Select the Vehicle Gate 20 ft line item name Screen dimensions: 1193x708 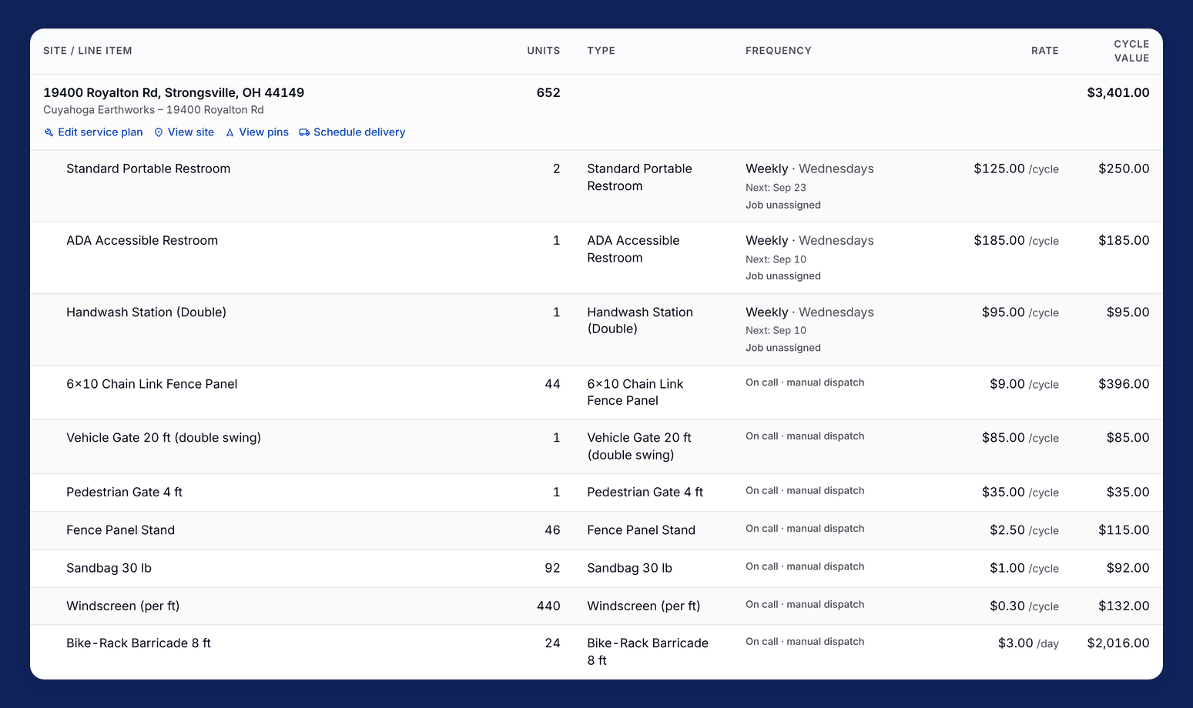click(163, 437)
